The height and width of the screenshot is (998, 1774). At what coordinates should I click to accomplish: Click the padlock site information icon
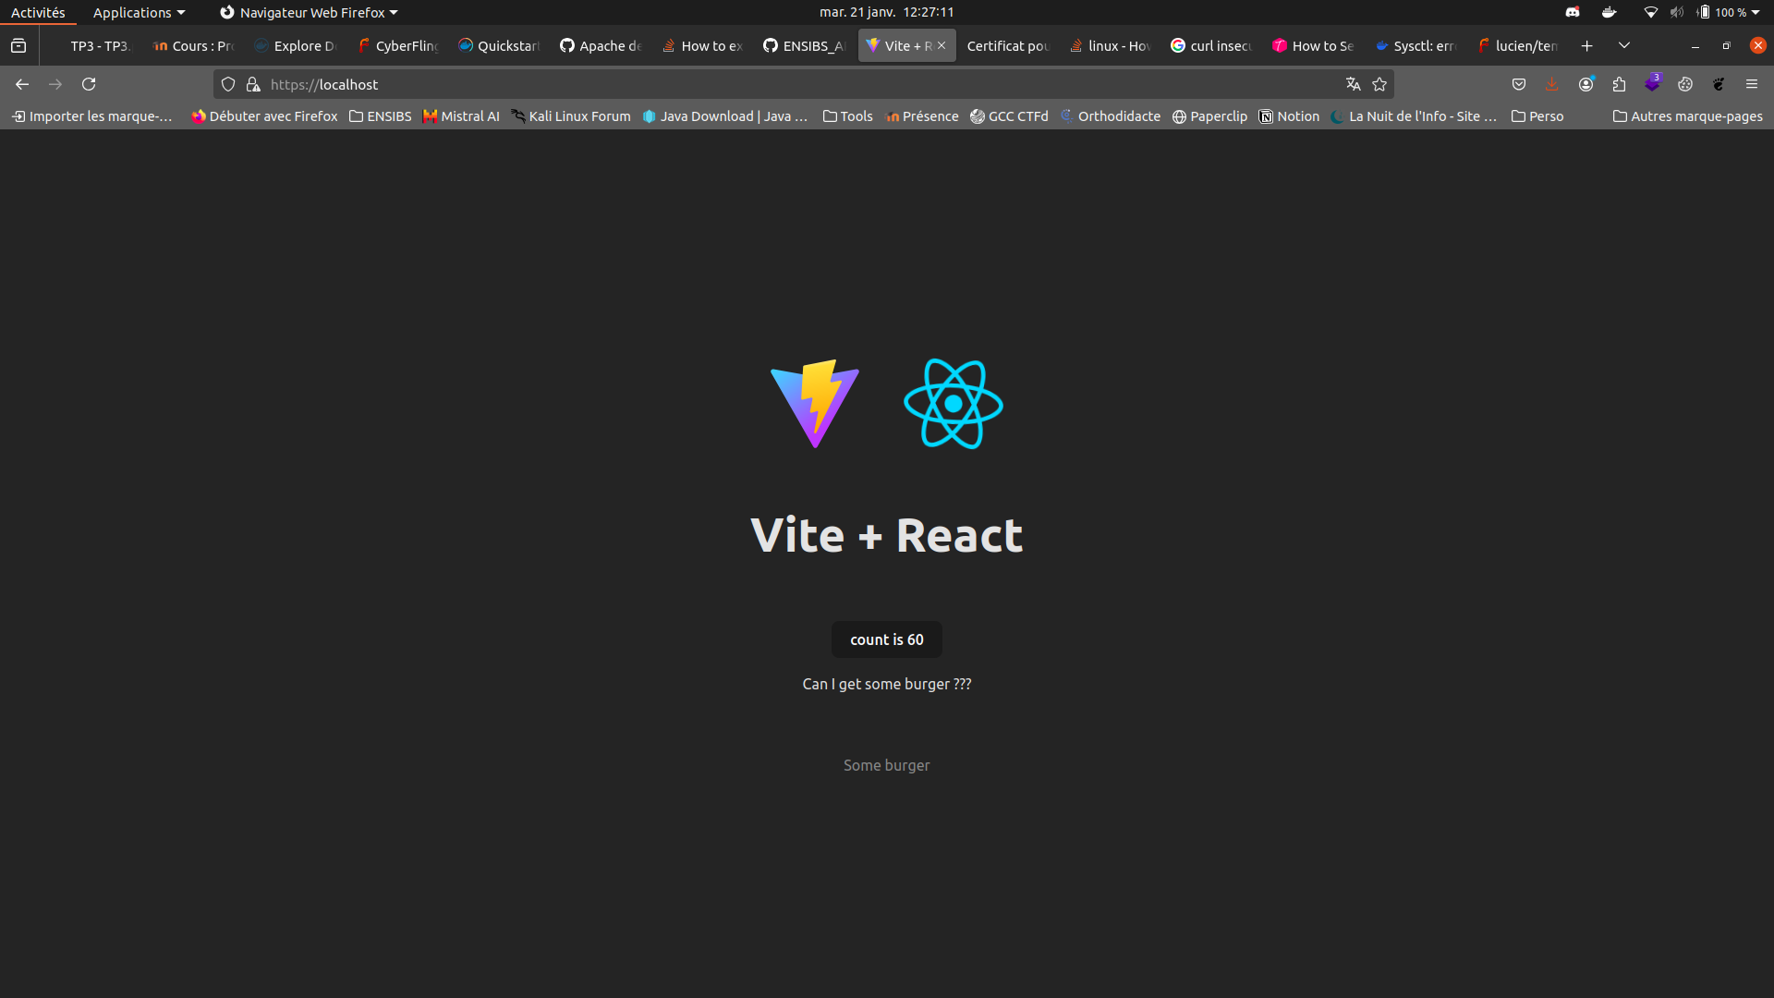coord(253,84)
